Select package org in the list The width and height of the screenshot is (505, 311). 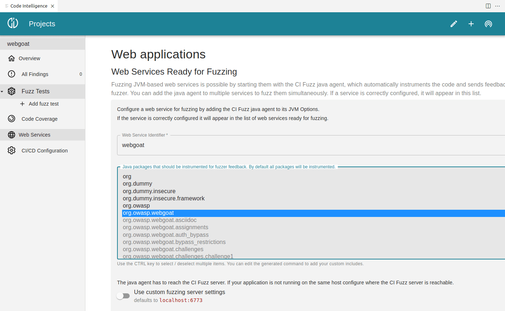pos(313,177)
